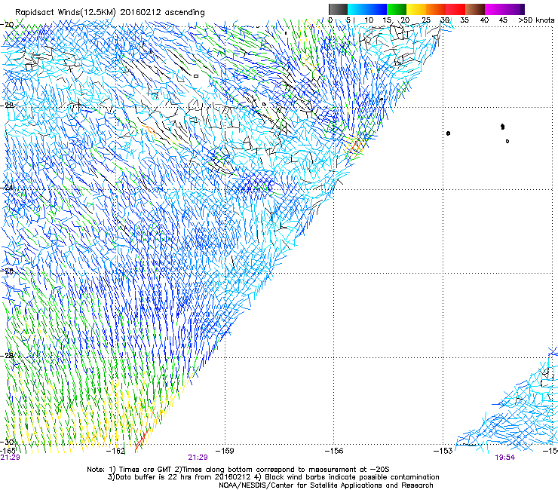Click the cyan-to-blue 5-15 knots legend band
The image size is (558, 490).
coord(367,9)
